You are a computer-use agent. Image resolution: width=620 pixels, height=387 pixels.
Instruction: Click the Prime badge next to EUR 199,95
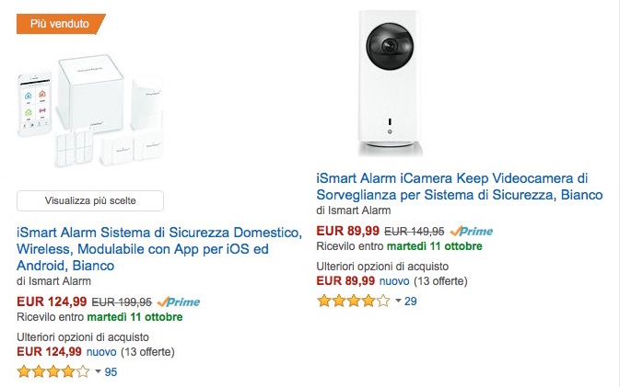pyautogui.click(x=178, y=302)
